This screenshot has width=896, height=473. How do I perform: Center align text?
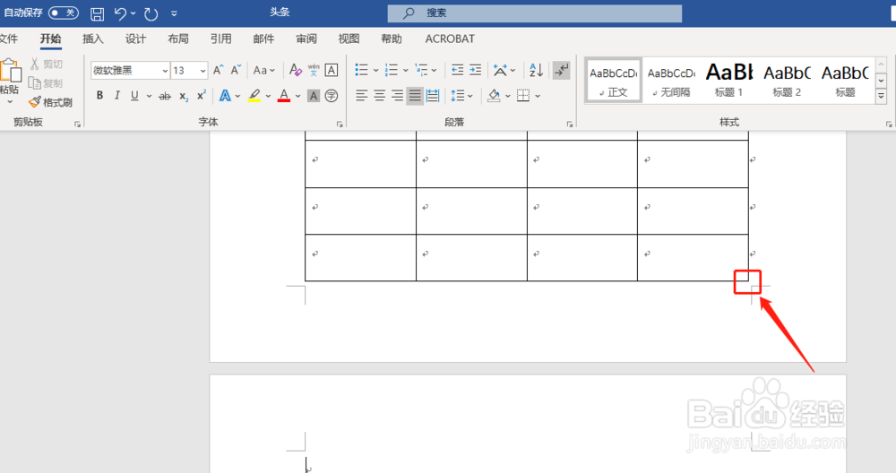coord(379,95)
